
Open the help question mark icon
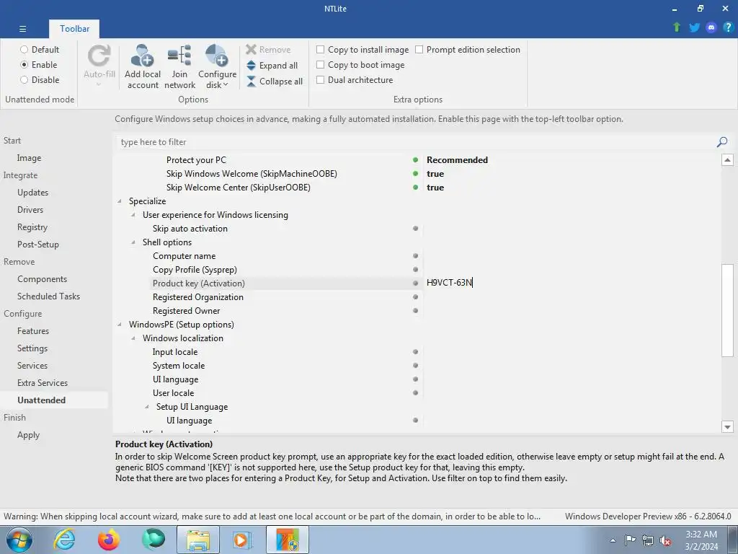tap(728, 27)
